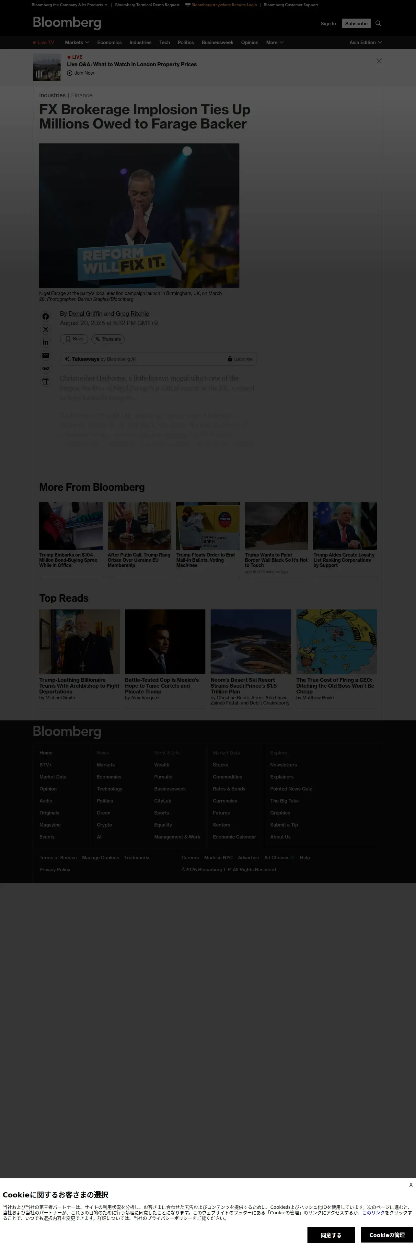The height and width of the screenshot is (1250, 416).
Task: Expand Markets dropdown in nav
Action: [x=77, y=43]
